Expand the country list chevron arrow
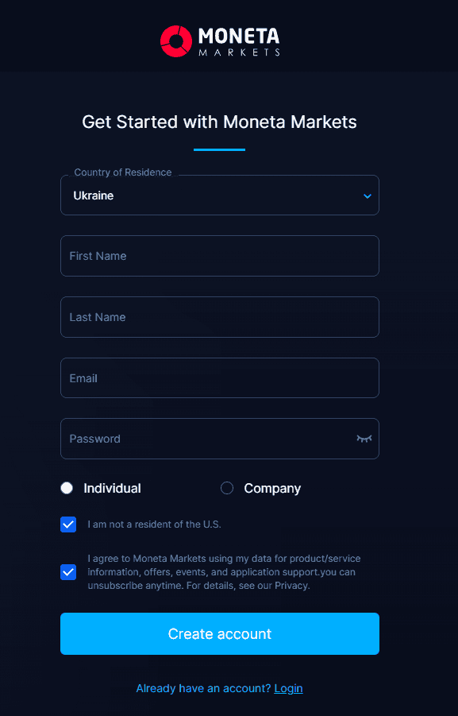 (368, 196)
